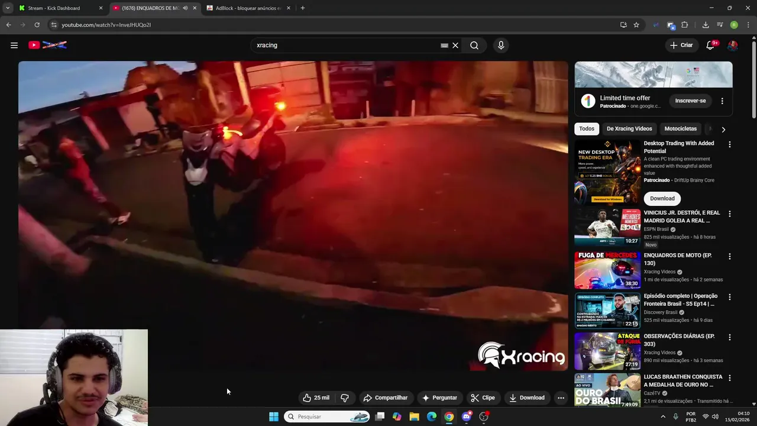Open more actions ellipsis under video
Viewport: 757px width, 426px height.
(561, 398)
